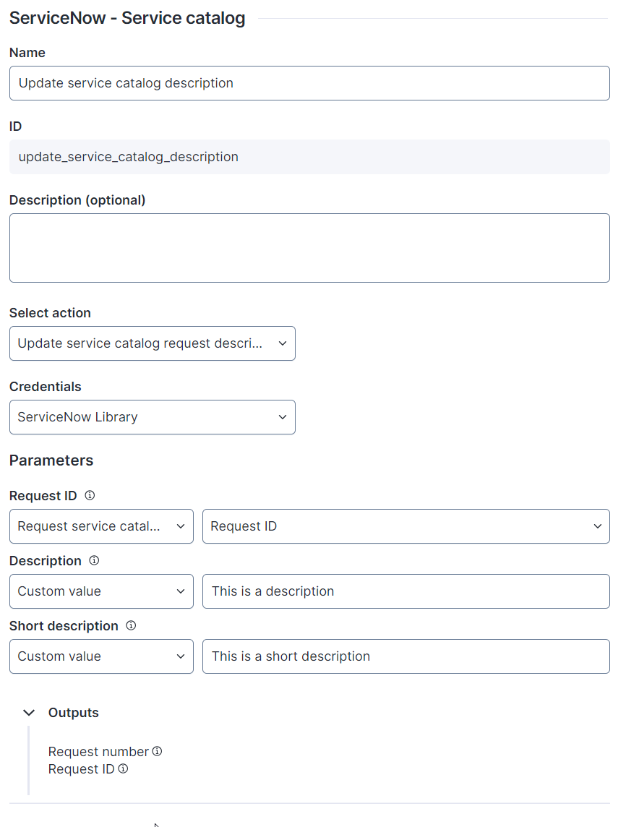Open the Select action dropdown
This screenshot has width=618, height=827.
point(153,343)
